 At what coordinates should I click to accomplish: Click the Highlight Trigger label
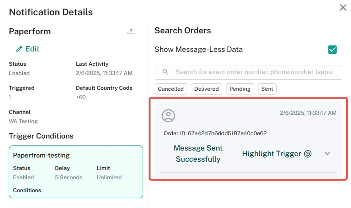pos(272,154)
